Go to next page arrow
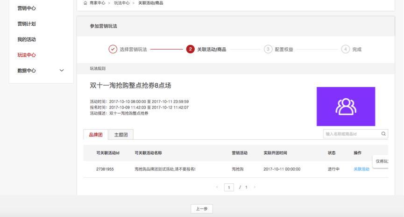The height and width of the screenshot is (217, 404). (255, 187)
